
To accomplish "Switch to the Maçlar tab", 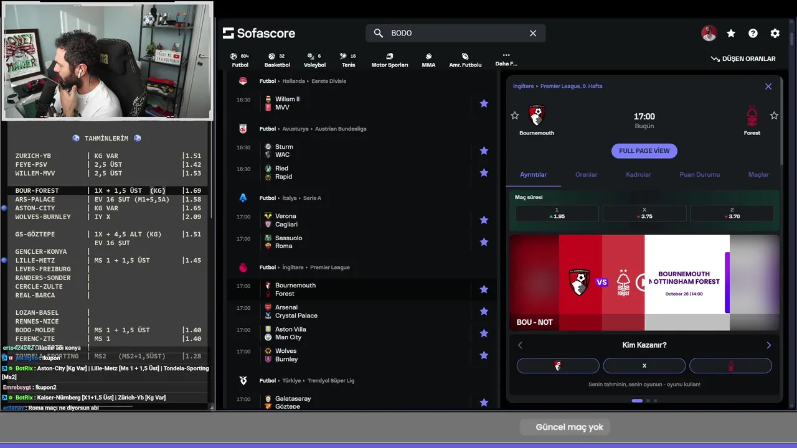I will (x=758, y=175).
